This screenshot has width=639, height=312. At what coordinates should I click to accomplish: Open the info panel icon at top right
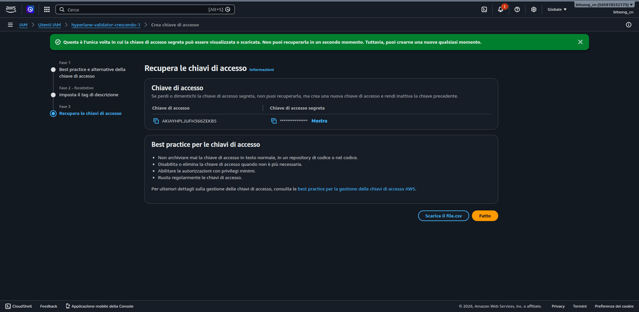tap(629, 25)
